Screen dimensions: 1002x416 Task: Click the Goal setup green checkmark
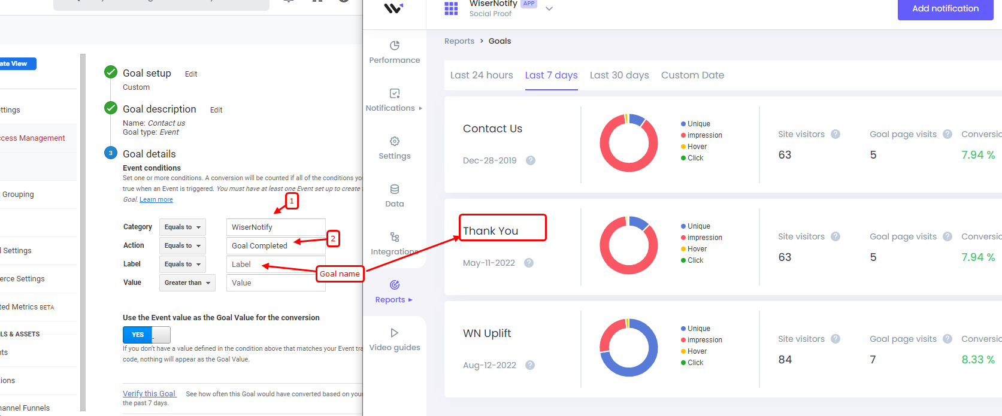point(111,72)
